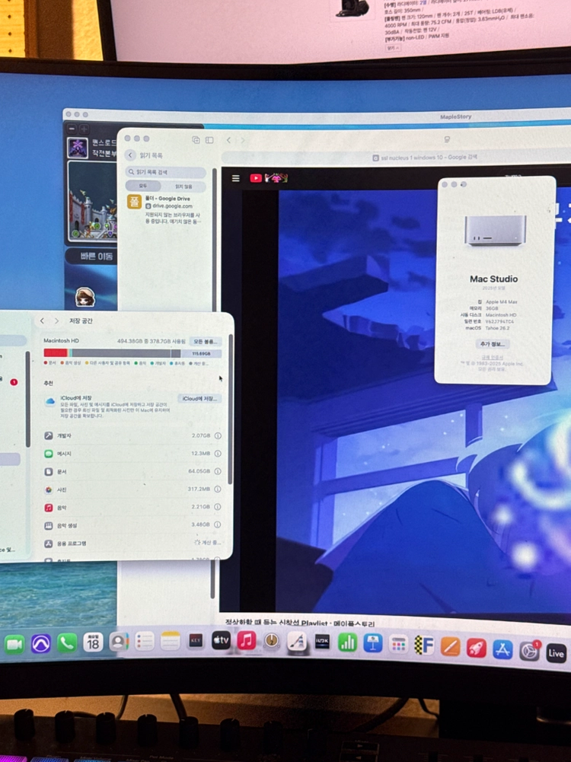Show info for 음악 생성 storage row
The height and width of the screenshot is (762, 571).
pyautogui.click(x=218, y=524)
